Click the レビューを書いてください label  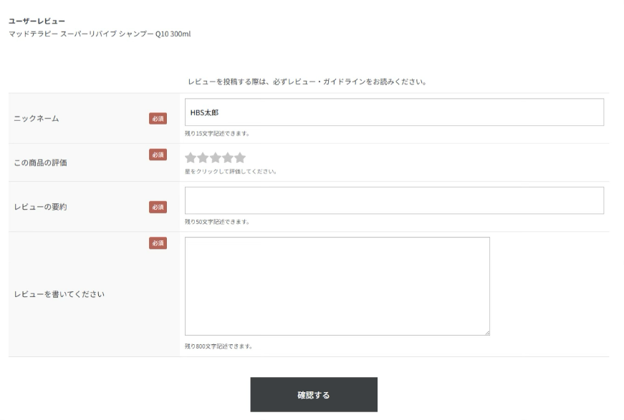[60, 294]
